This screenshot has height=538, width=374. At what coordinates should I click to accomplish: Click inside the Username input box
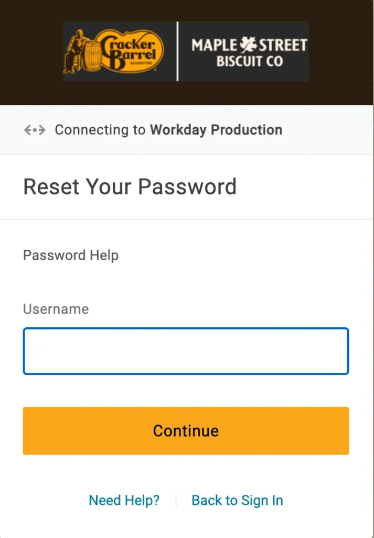coord(186,351)
